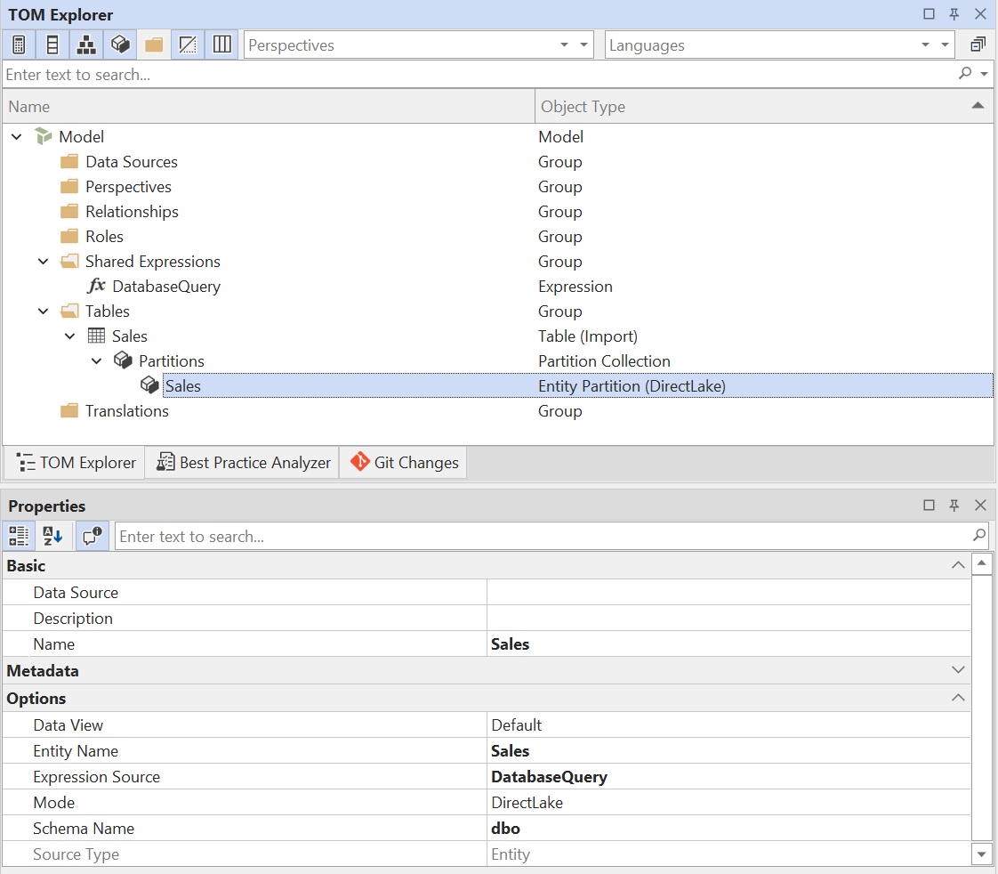Open the Perspectives dropdown
Screen dimensions: 998x874
tap(564, 45)
